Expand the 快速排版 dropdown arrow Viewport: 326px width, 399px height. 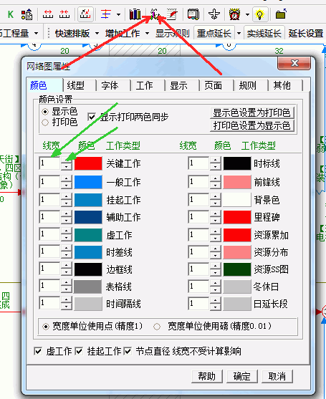click(x=97, y=34)
